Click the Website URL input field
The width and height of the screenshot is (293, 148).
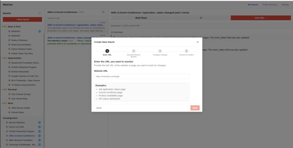[142, 77]
